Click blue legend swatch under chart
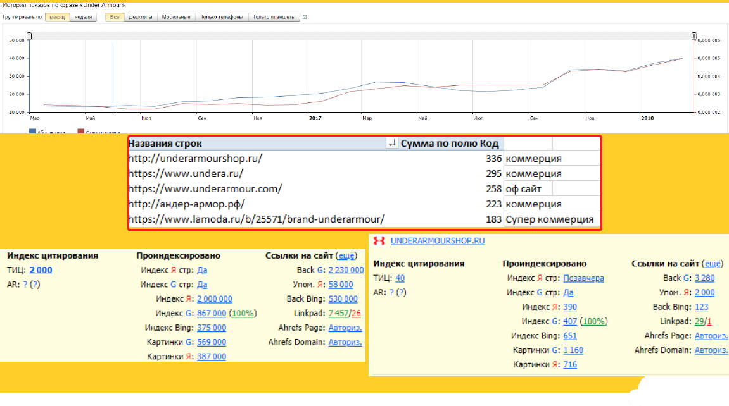This screenshot has height=406, width=729. (x=32, y=132)
